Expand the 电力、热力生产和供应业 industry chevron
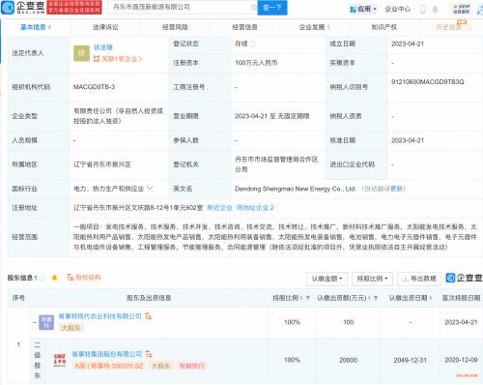The height and width of the screenshot is (385, 483). (150, 189)
